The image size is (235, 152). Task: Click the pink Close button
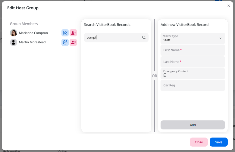pos(199,142)
